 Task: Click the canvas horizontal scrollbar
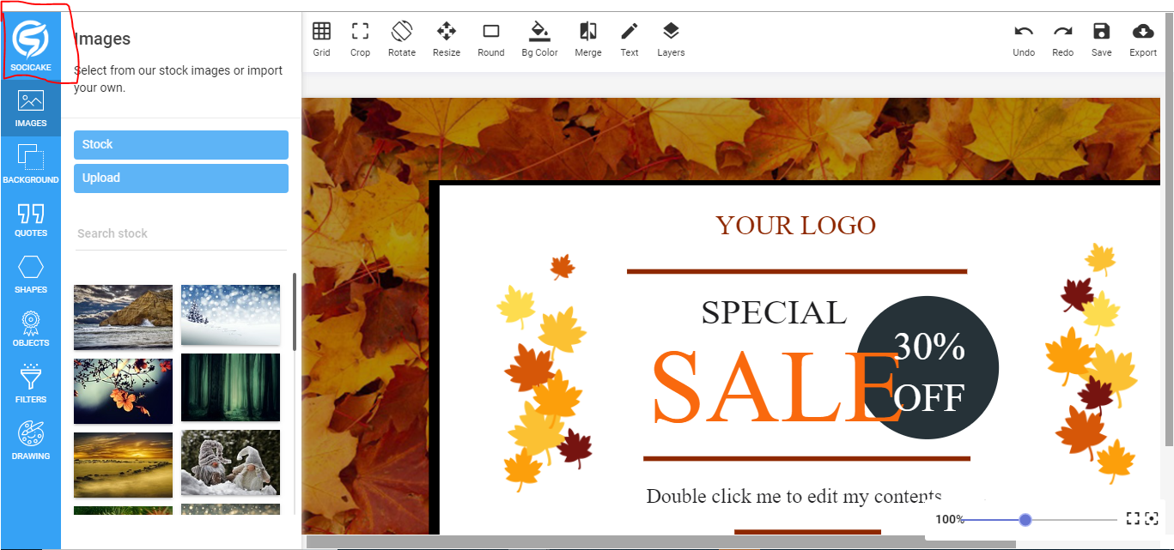(x=661, y=543)
